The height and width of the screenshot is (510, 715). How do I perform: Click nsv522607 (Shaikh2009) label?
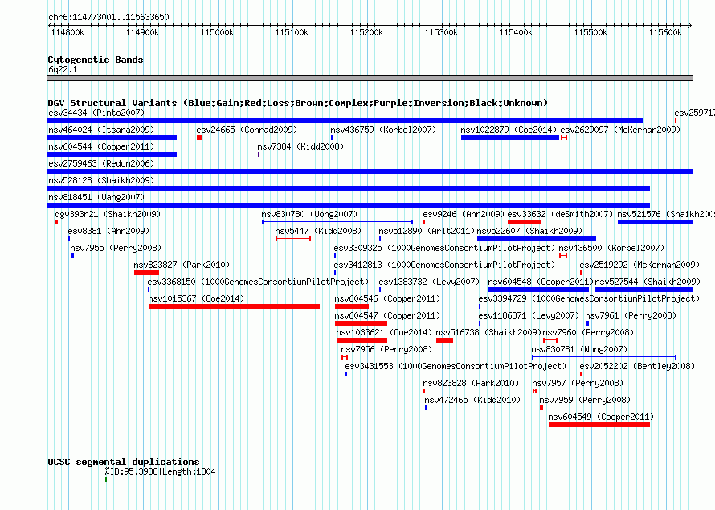(x=529, y=231)
